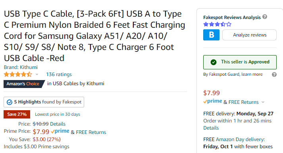Open price Details link beside $10.99
The image size is (283, 153).
[58, 124]
